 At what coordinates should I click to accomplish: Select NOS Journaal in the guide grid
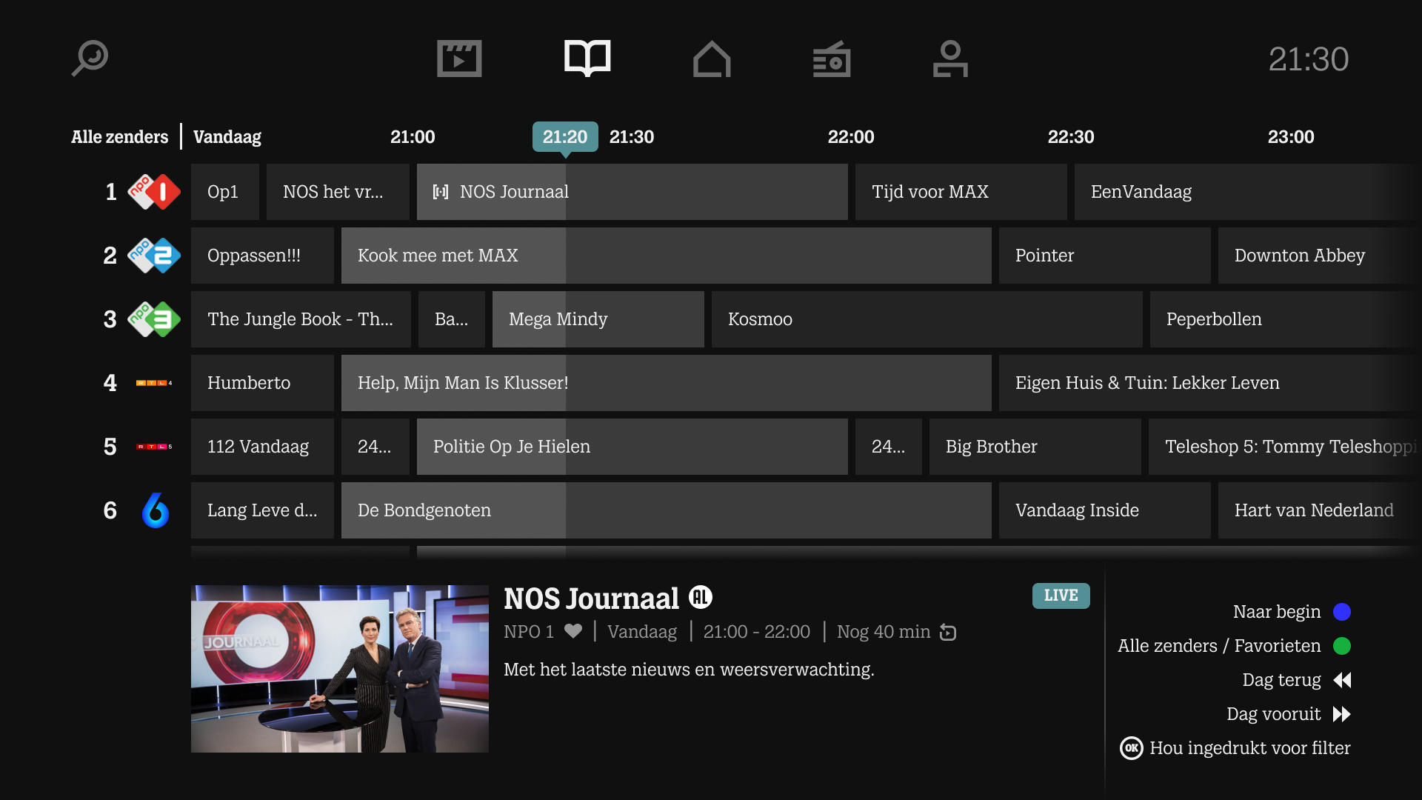632,192
